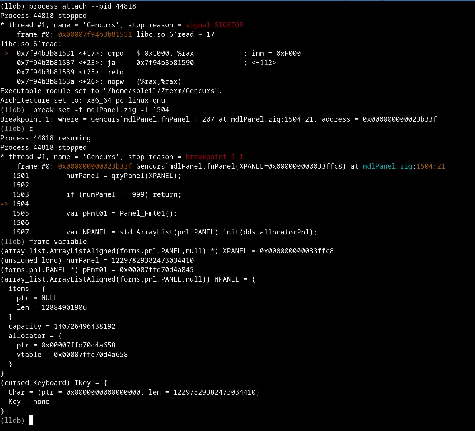
Task: Click the XPANEL = 0x000000000033ffc8 variable line
Action: (167, 251)
